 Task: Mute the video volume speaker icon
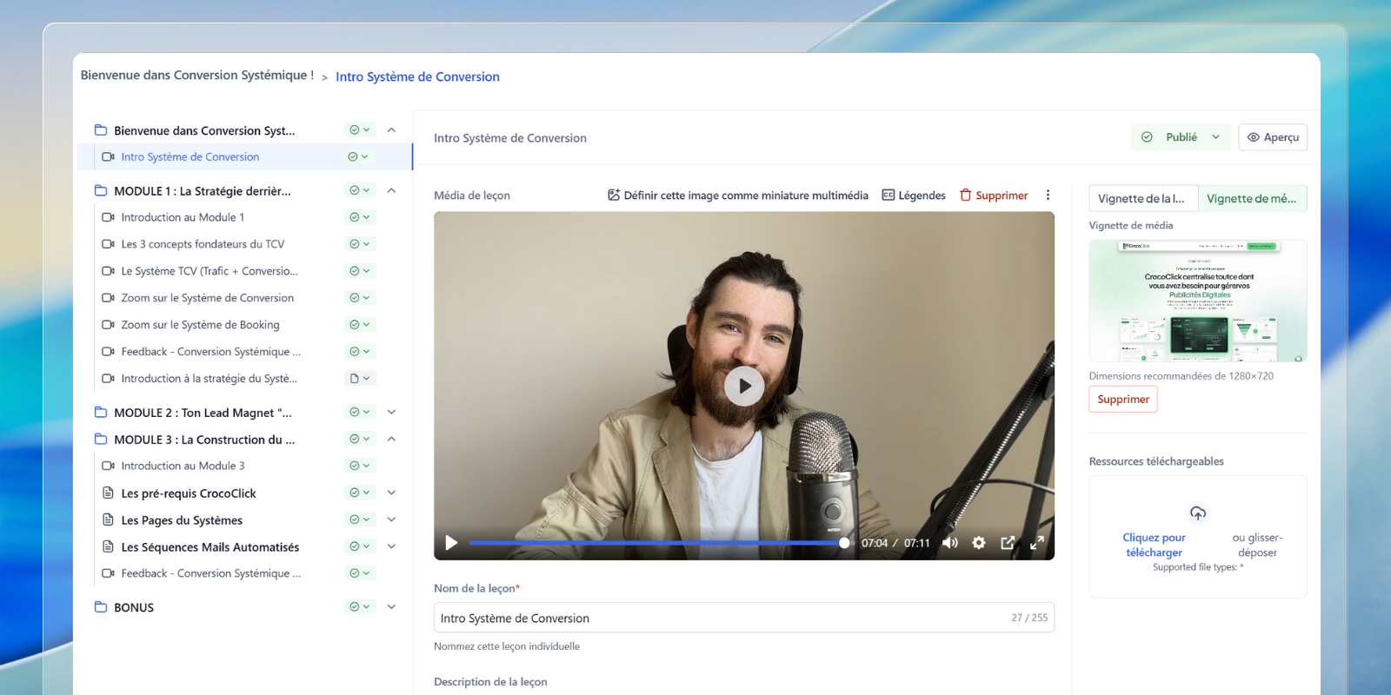click(x=950, y=543)
